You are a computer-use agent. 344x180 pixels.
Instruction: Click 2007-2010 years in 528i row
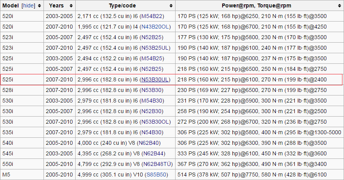tap(59, 90)
